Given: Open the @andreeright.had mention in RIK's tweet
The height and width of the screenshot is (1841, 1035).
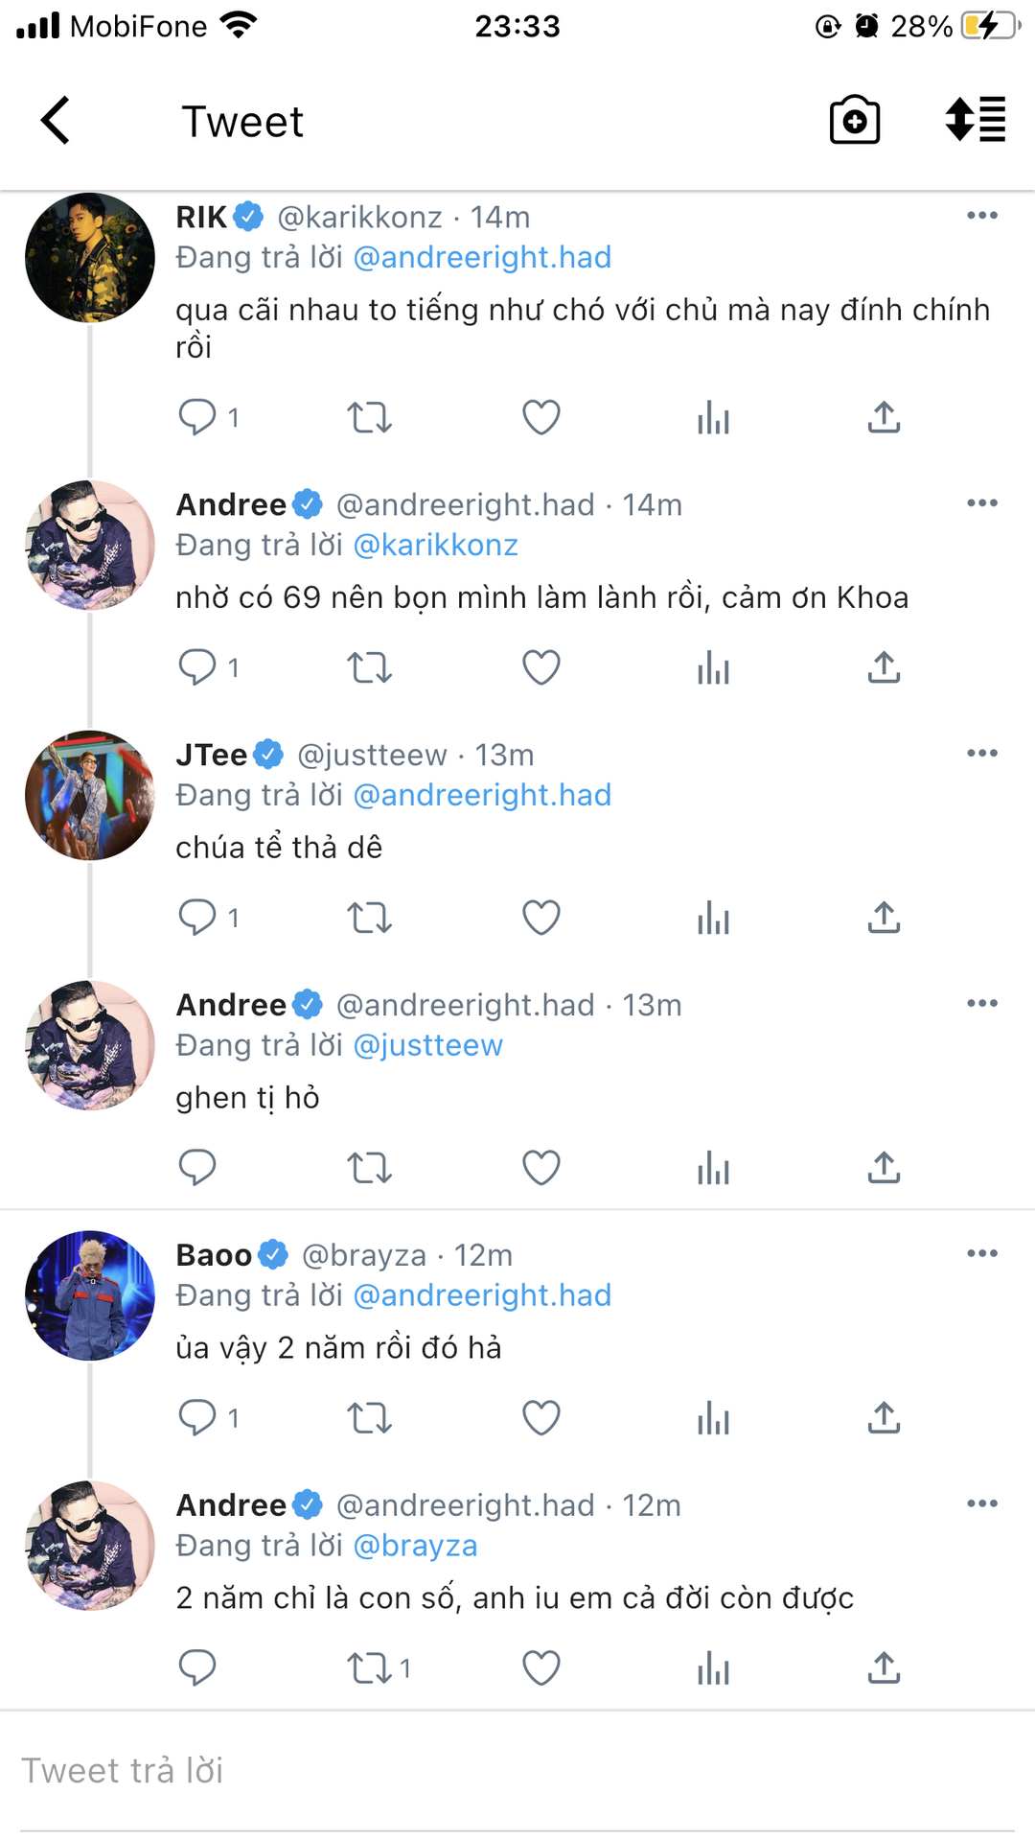Looking at the screenshot, I should (x=482, y=257).
